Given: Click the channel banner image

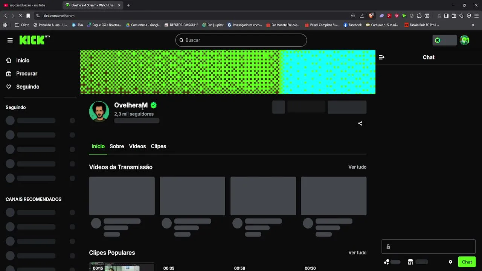Looking at the screenshot, I should tap(228, 72).
